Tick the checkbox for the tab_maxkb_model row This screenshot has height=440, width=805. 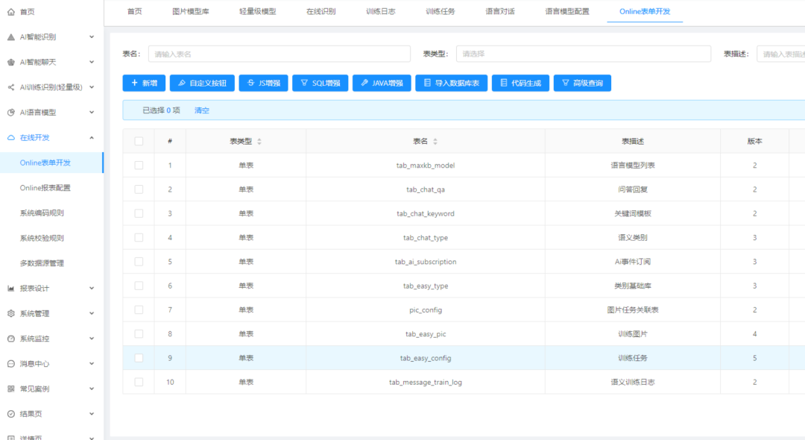point(139,166)
